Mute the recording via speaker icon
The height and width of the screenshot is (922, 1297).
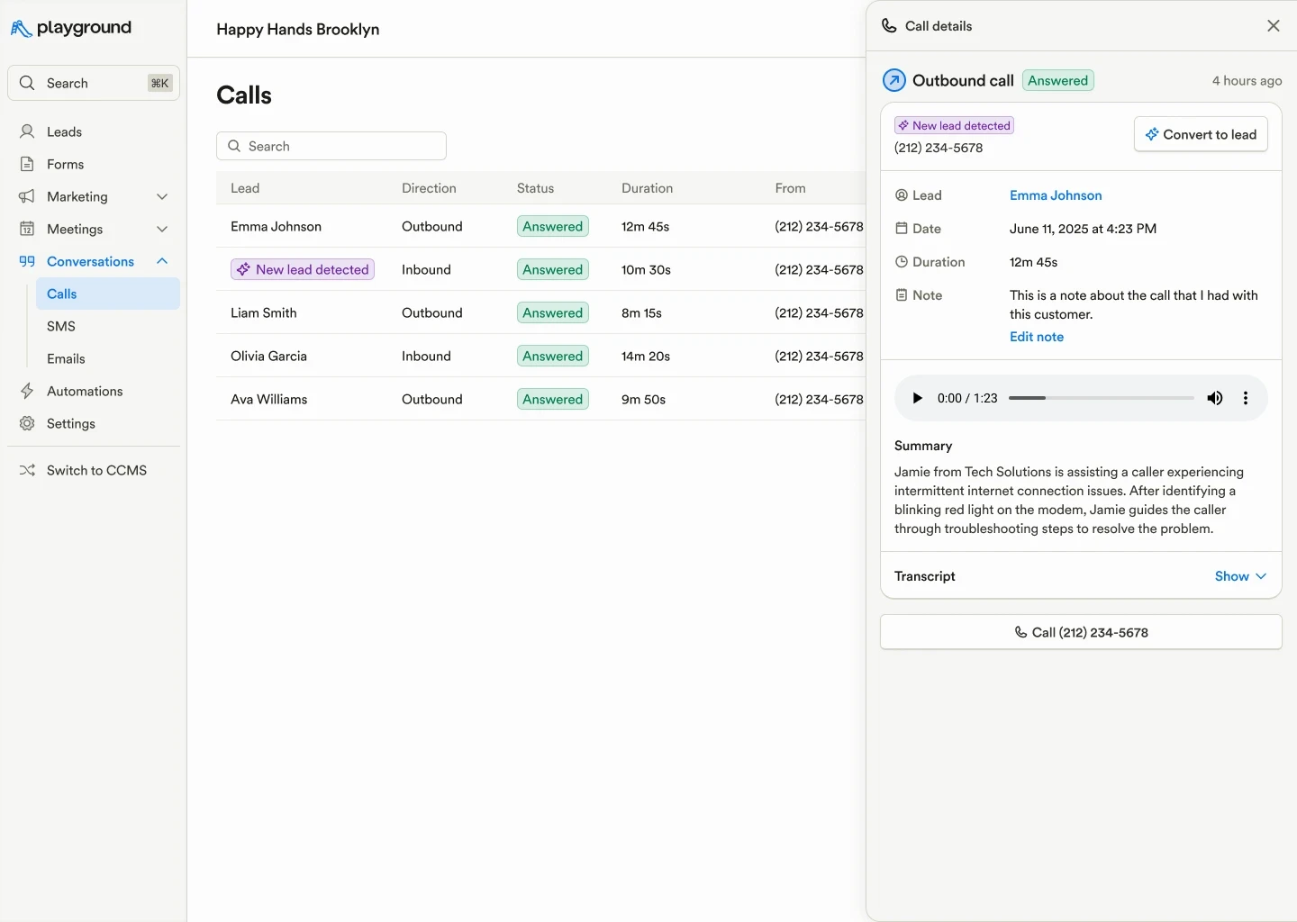1215,398
